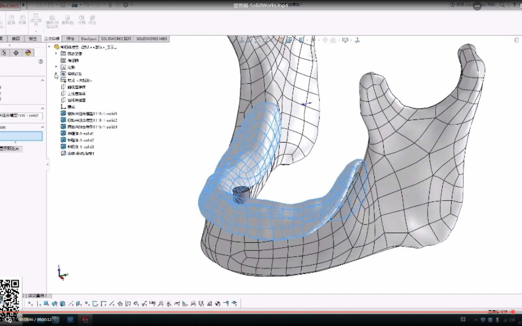Viewport: 522px width, 326px height.
Task: Expand the 历史记录 history folder
Action: pyautogui.click(x=56, y=53)
